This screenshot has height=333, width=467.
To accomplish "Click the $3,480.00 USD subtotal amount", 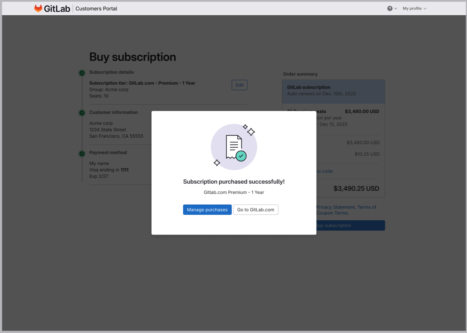I will point(363,143).
